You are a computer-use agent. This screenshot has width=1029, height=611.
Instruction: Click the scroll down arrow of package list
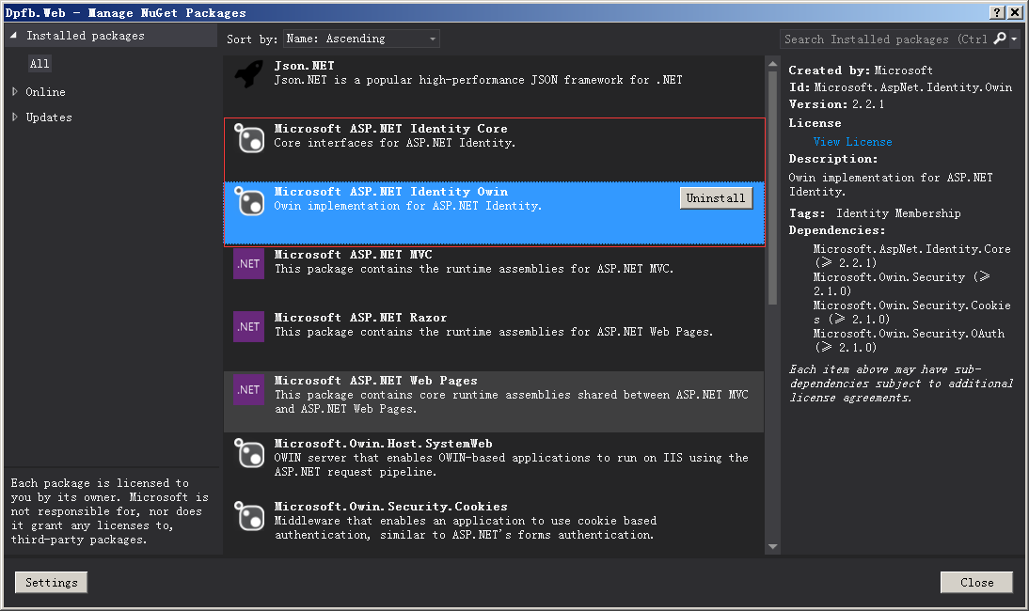(x=772, y=546)
